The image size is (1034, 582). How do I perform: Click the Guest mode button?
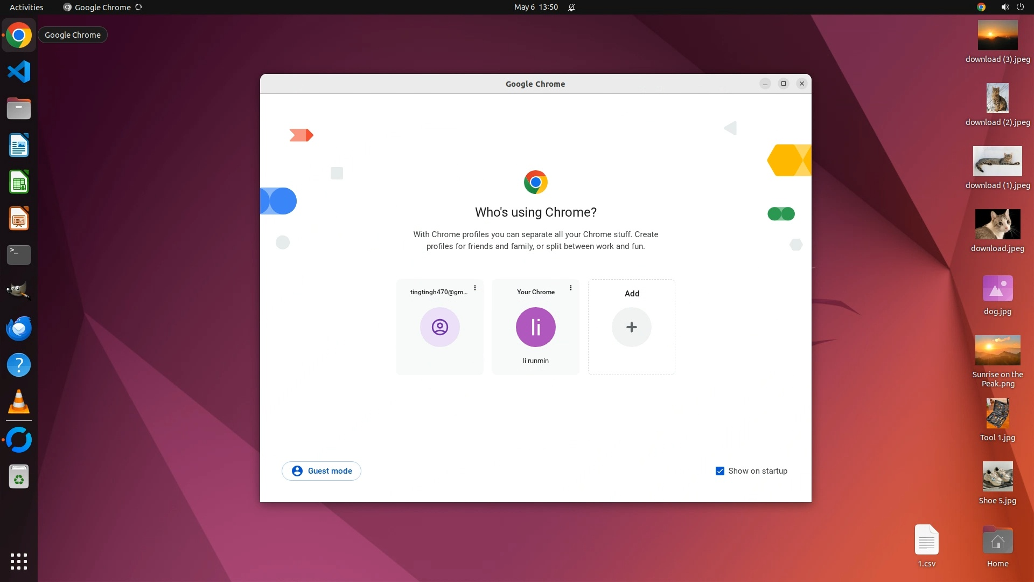[x=322, y=471]
